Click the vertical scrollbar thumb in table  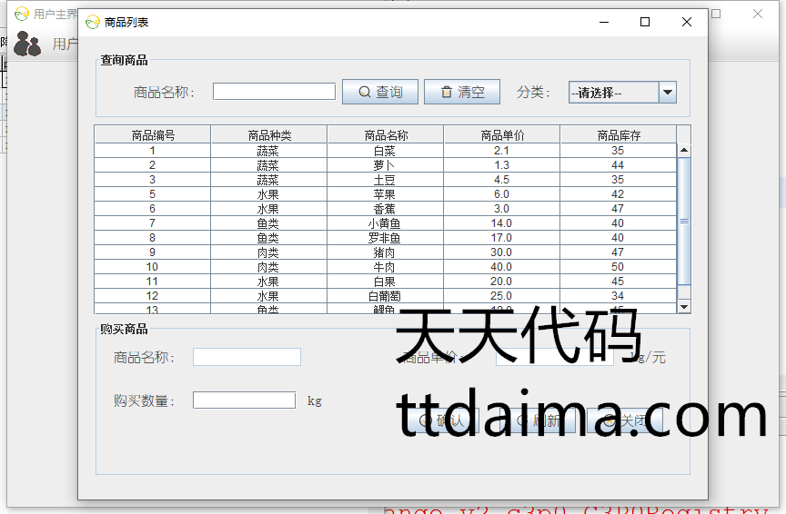coord(684,220)
